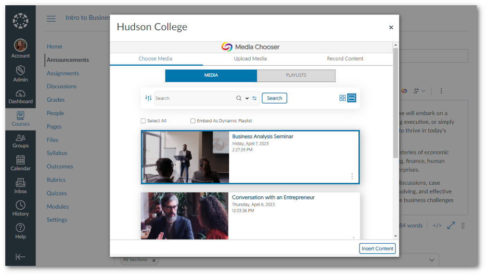Open advanced search filter sliders icon

click(x=255, y=98)
